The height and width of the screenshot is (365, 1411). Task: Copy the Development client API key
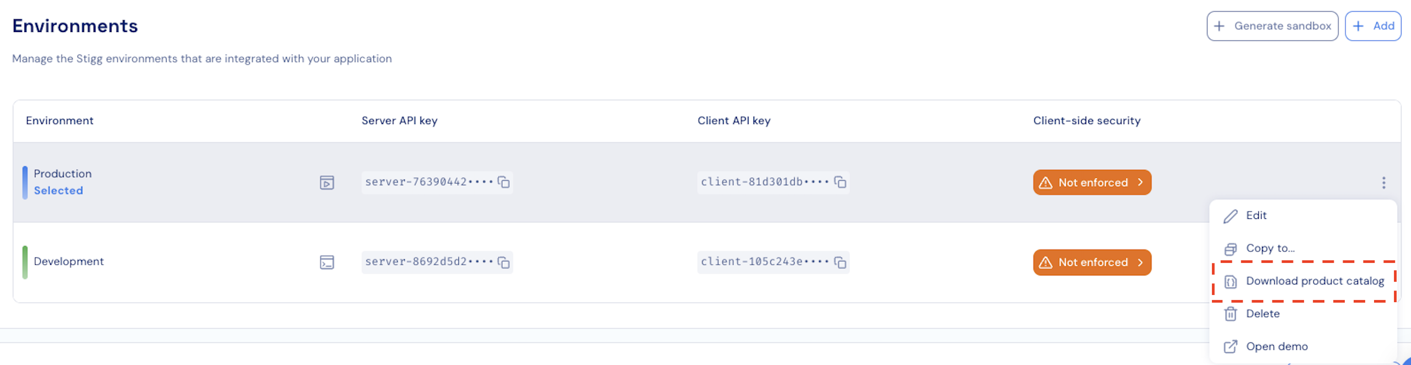pos(840,262)
